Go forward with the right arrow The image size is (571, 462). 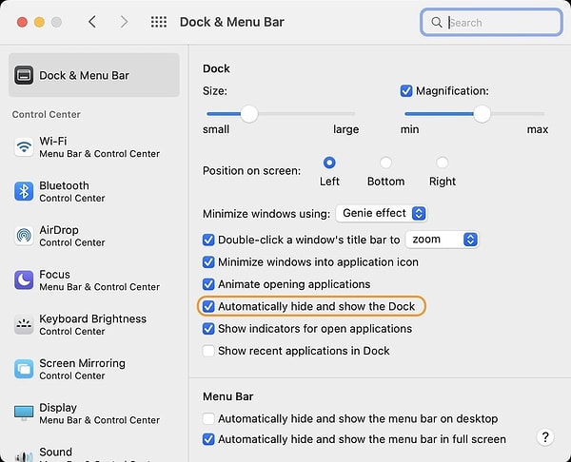pos(124,22)
